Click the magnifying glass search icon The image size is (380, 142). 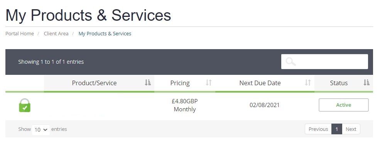pos(290,62)
